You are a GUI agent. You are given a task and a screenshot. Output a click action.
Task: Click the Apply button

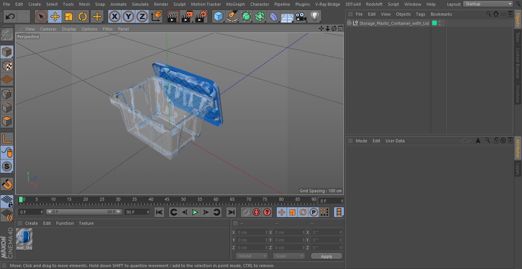click(x=326, y=256)
